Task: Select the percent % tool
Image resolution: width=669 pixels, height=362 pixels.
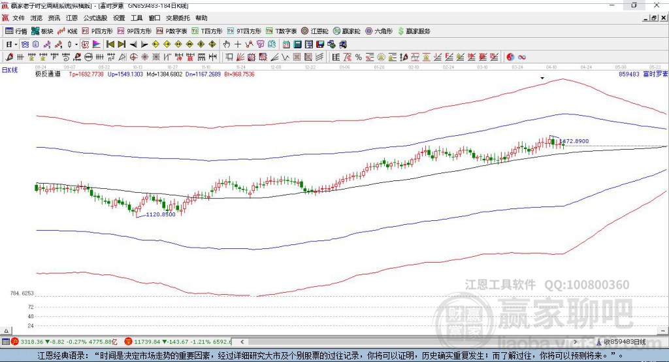Action: 359,58
